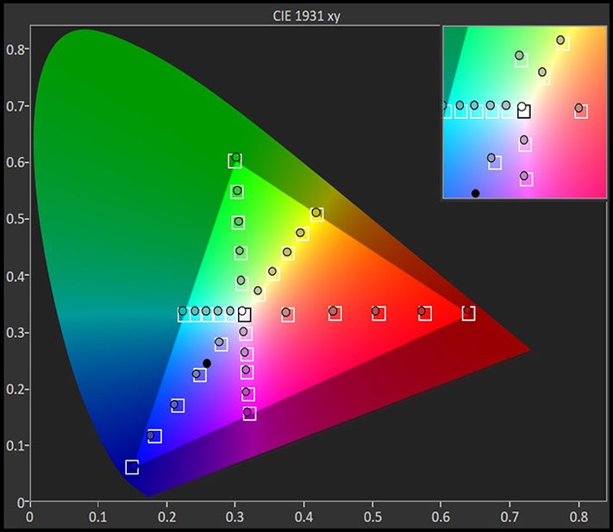613x532 pixels.
Task: Click the CIE 1931 xy chart title
Action: [x=308, y=16]
